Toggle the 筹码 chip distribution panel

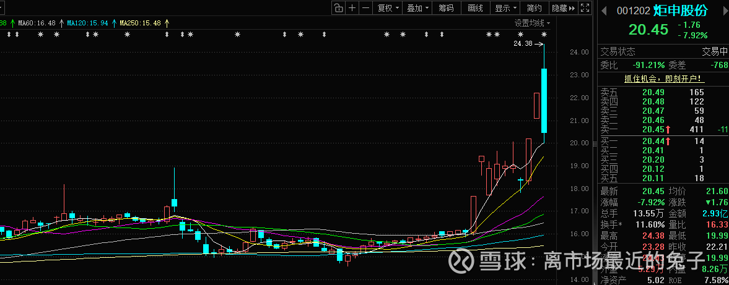point(446,7)
